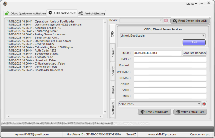Click log line 'Verity mode : True'
This screenshot has height=138, width=215.
(x=32, y=67)
